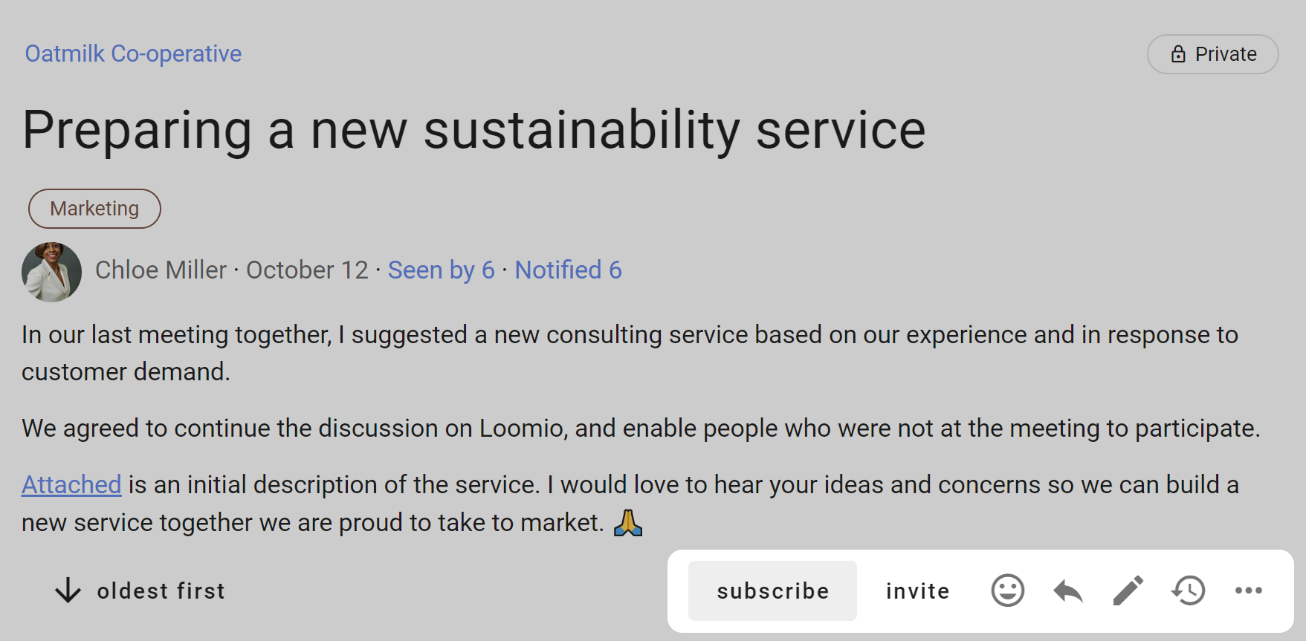Open the Attached service description
This screenshot has width=1306, height=641.
71,484
